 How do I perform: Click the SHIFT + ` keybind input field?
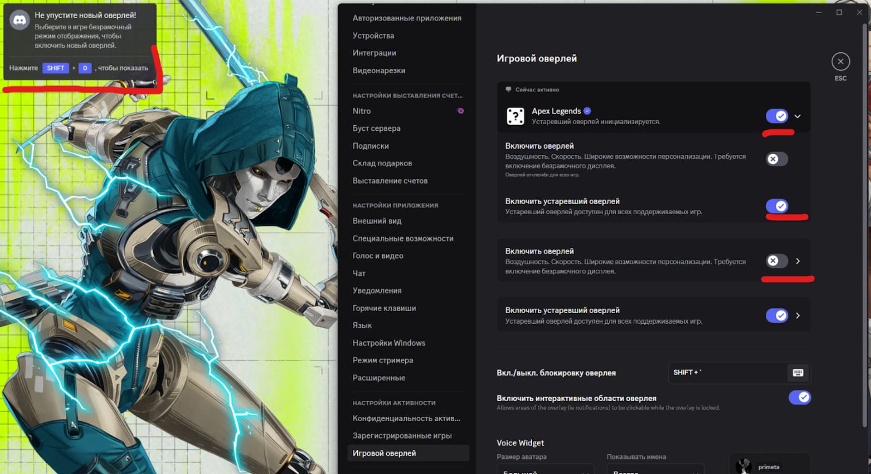(730, 373)
